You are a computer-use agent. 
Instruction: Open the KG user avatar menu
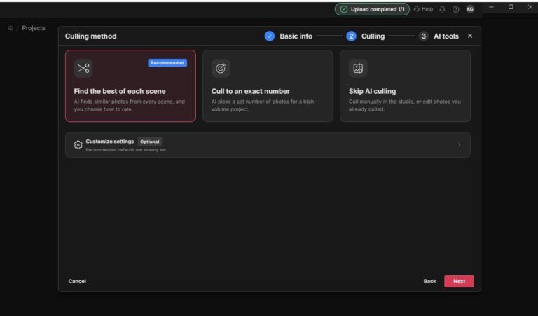click(470, 9)
